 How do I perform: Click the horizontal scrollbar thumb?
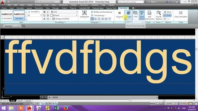(x=164, y=101)
